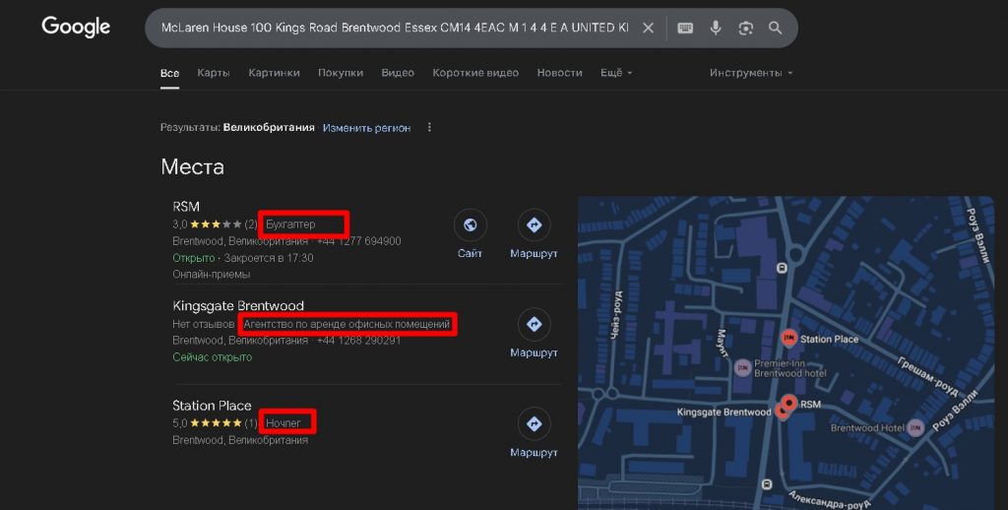Image resolution: width=1008 pixels, height=510 pixels.
Task: Click the Чейз-роуд street label on map
Action: [x=617, y=315]
